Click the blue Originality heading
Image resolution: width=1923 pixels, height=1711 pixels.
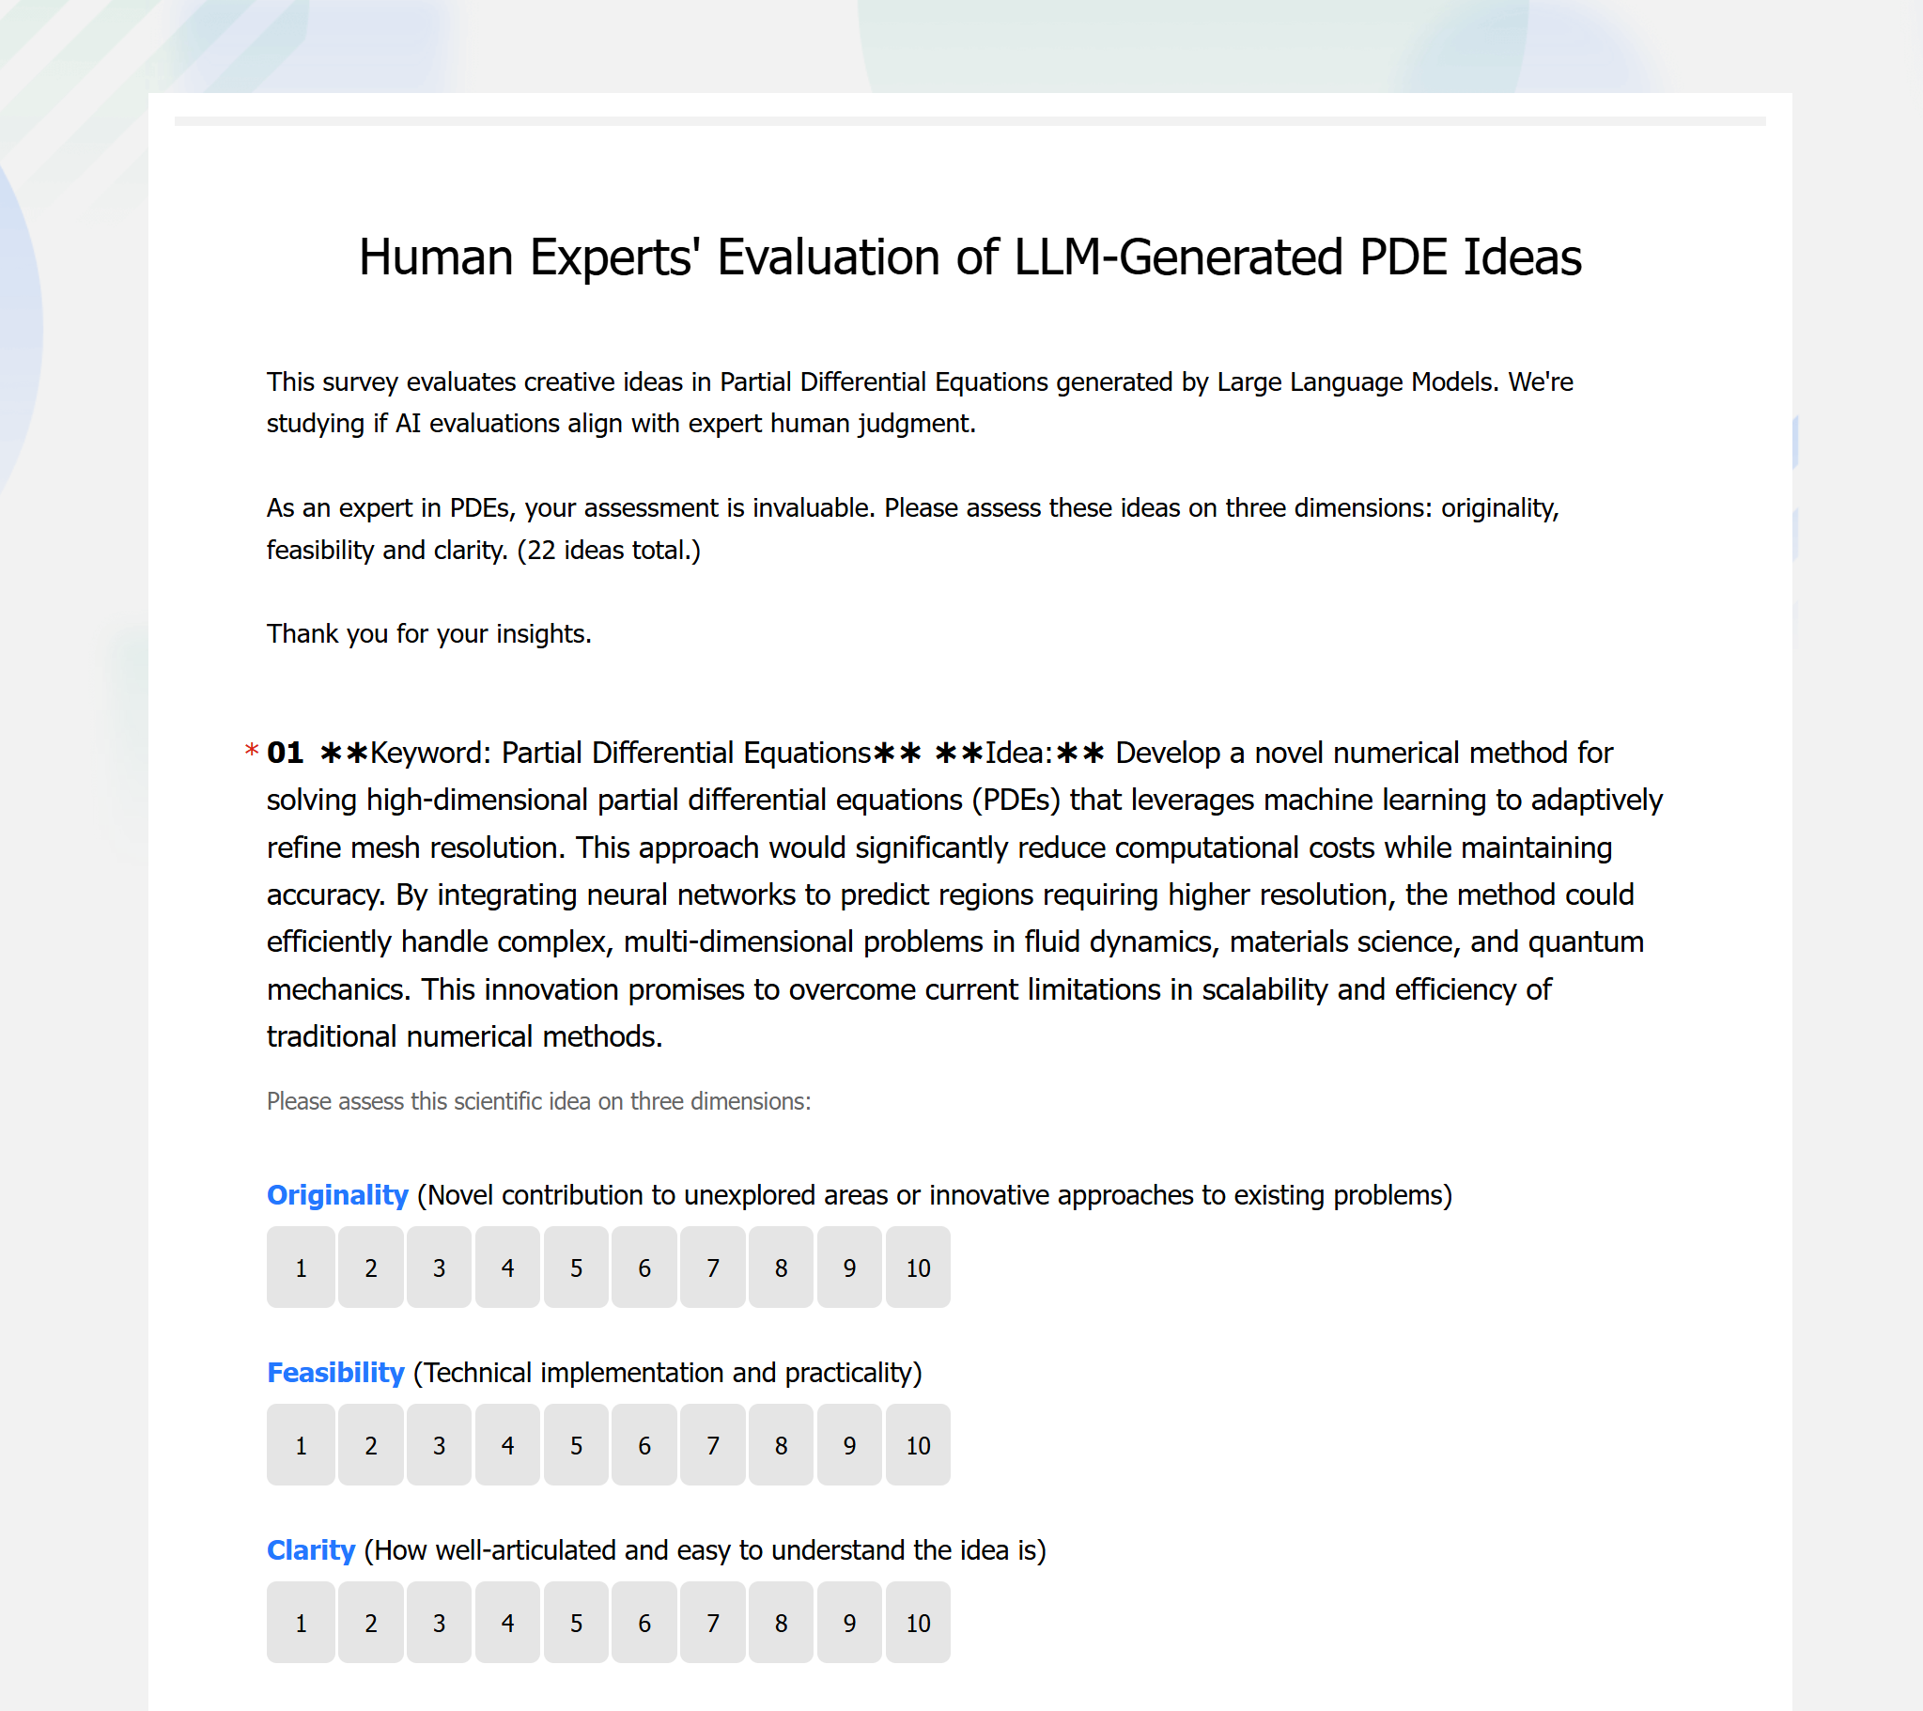(x=337, y=1194)
